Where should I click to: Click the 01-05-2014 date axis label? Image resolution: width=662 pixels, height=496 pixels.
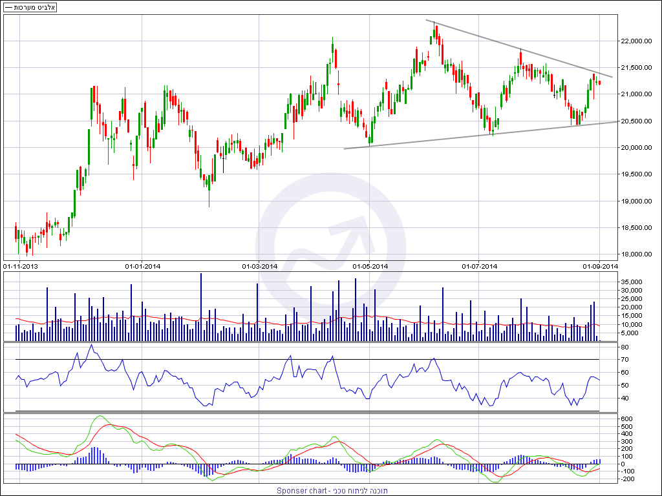(x=370, y=265)
